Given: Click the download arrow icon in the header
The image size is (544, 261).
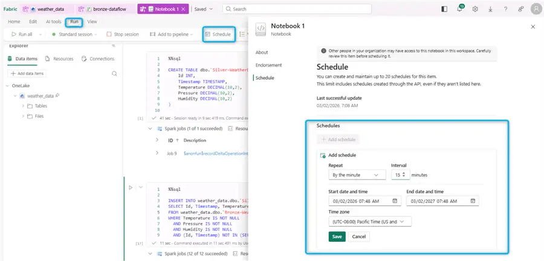Looking at the screenshot, I should (490, 9).
